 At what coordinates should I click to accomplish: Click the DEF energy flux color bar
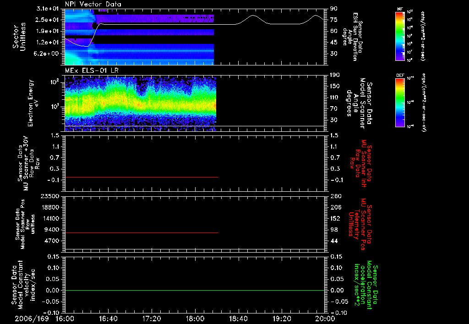[x=400, y=103]
